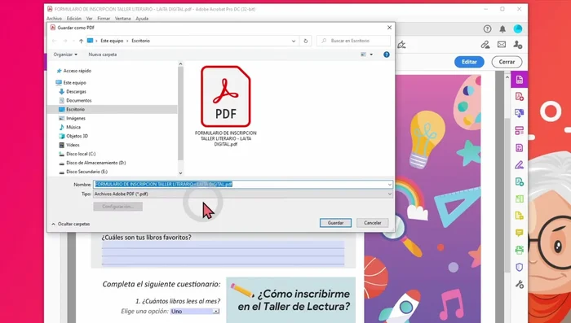The width and height of the screenshot is (571, 323).
Task: Open the Elige una opción dropdown showing Uno
Action: [195, 312]
